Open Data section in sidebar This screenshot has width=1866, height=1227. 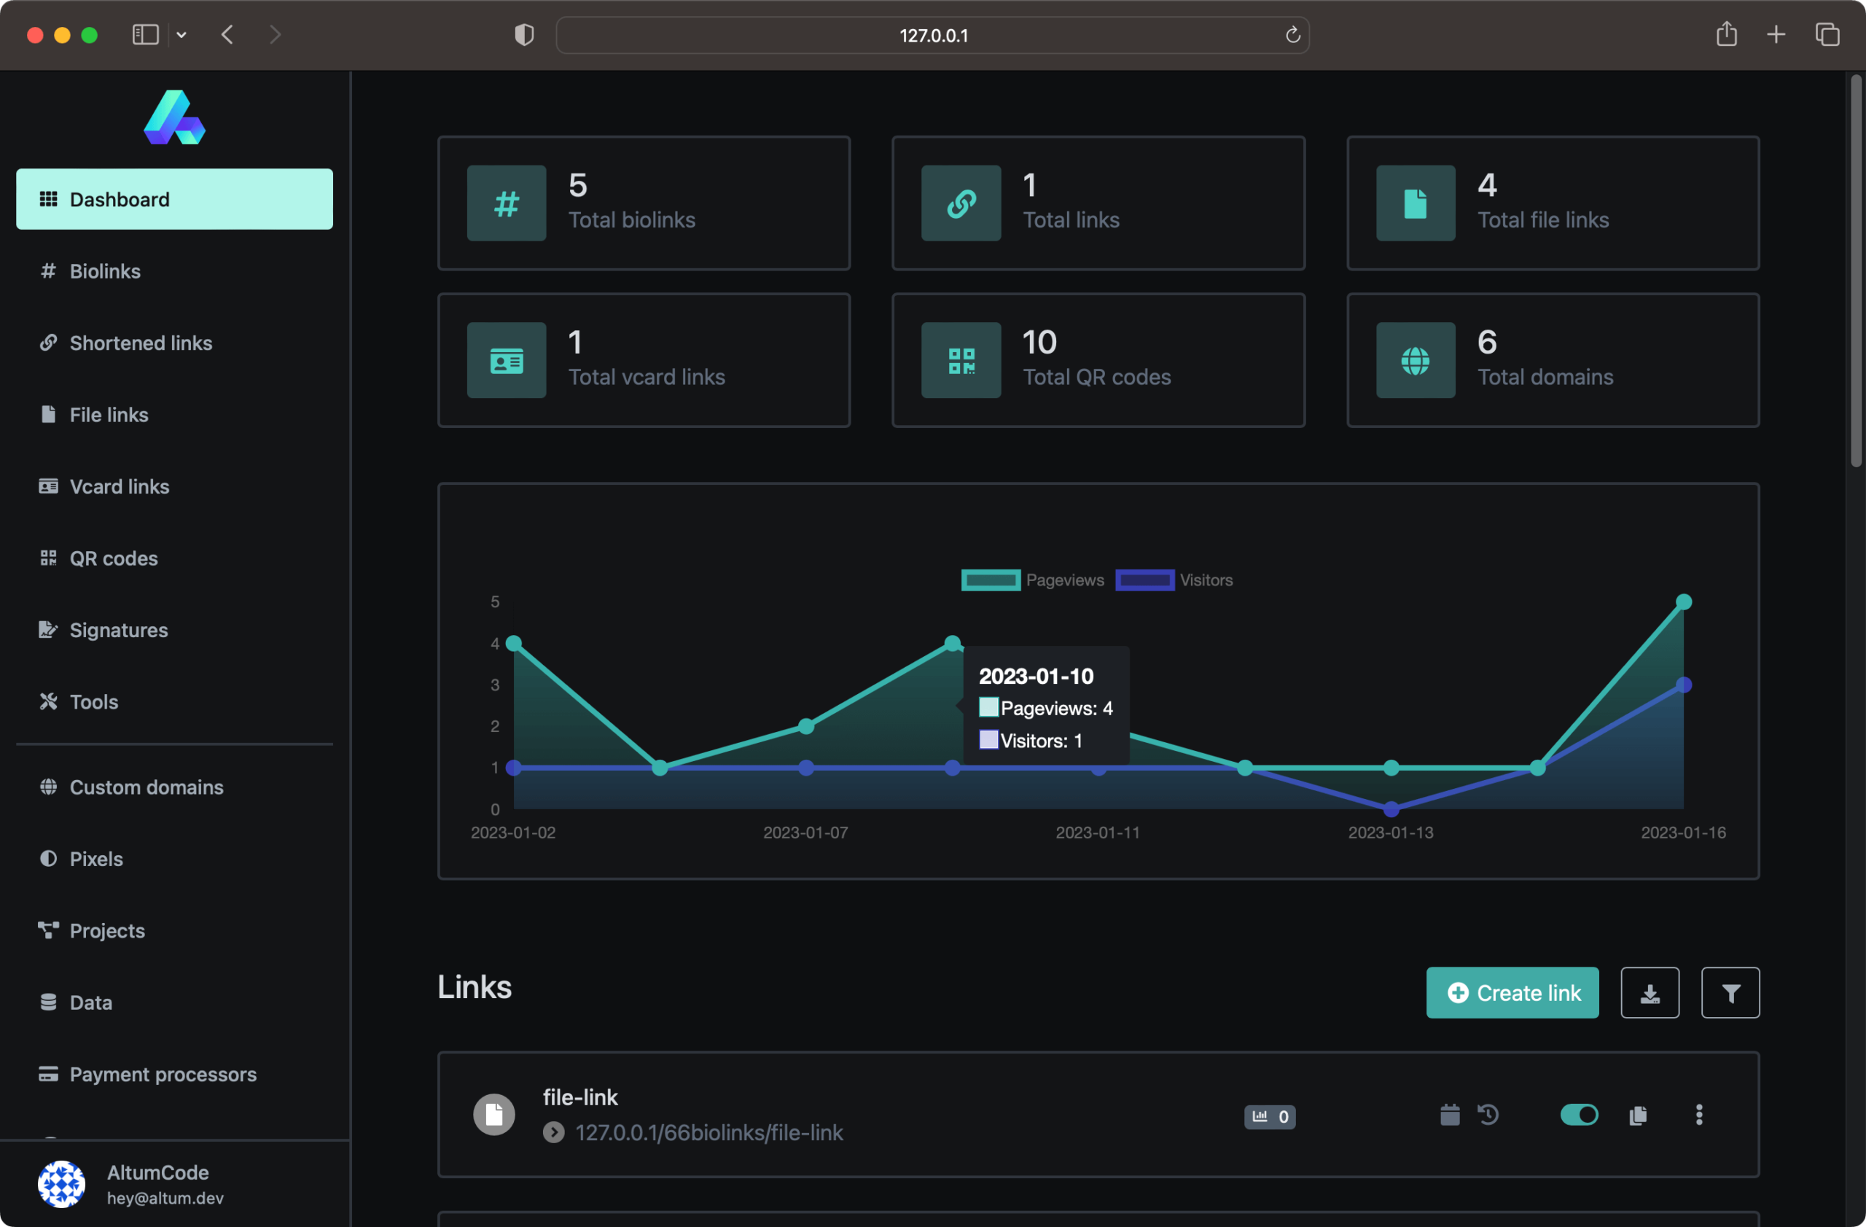(89, 1002)
